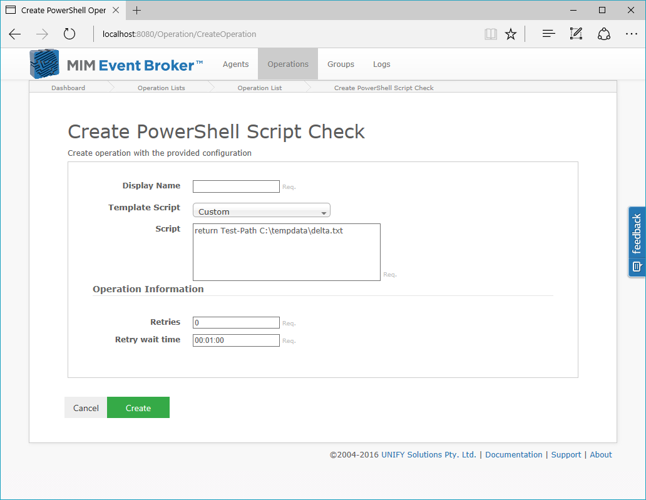Image resolution: width=646 pixels, height=500 pixels.
Task: Focus the Display Name input field
Action: point(236,186)
